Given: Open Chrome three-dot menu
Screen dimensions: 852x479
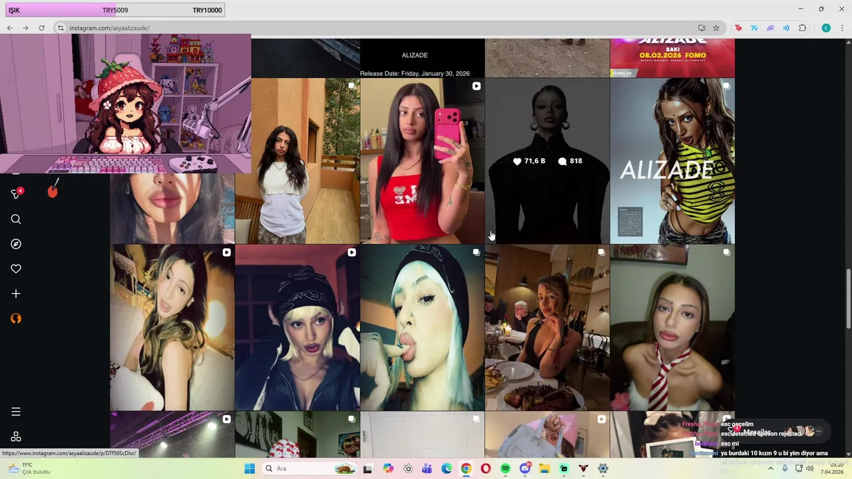Looking at the screenshot, I should (x=842, y=28).
